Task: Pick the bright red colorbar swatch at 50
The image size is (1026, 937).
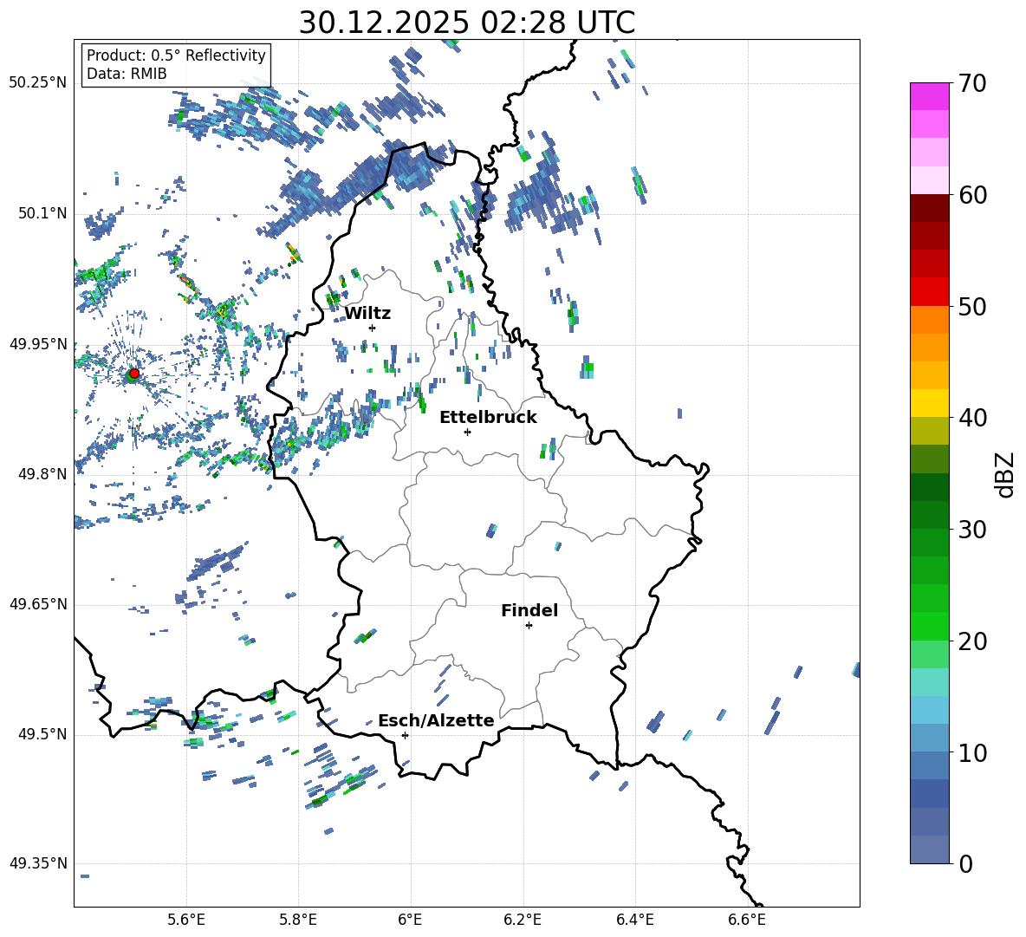Action: tap(929, 292)
